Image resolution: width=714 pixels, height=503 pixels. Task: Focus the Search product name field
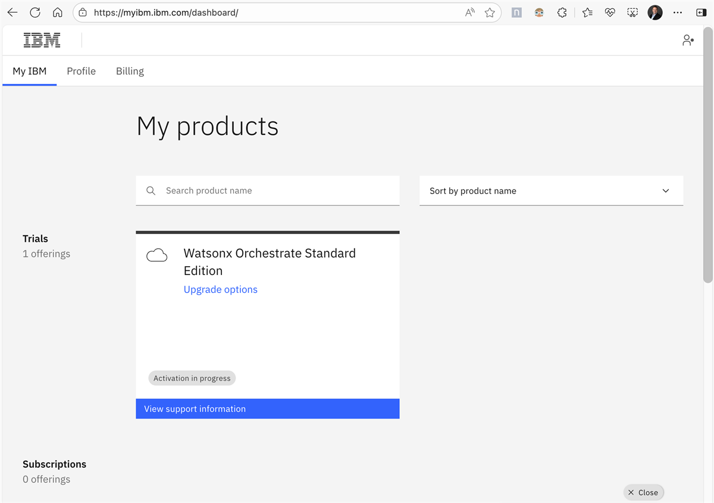[277, 191]
